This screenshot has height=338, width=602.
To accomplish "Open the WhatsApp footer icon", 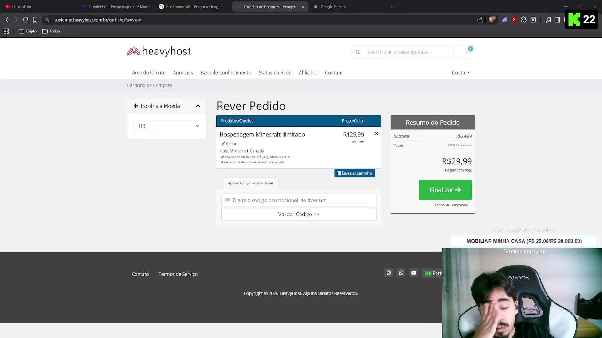I will [401, 273].
